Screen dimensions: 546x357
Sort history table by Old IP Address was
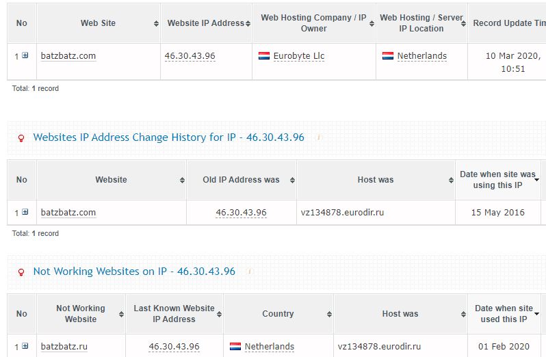point(292,180)
